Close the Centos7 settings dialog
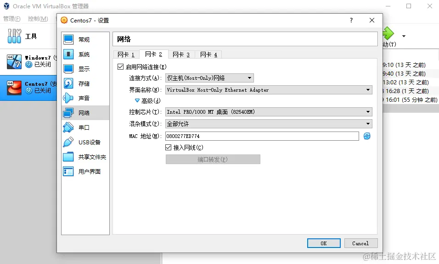 (372, 20)
